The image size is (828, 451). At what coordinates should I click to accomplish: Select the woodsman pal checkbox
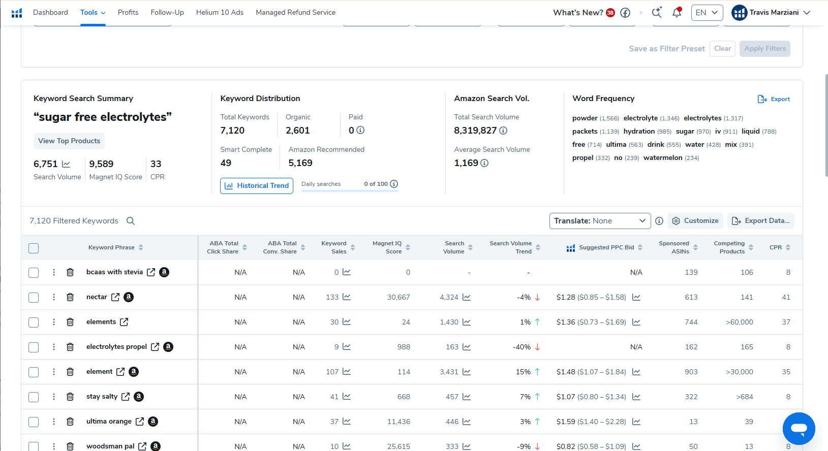coord(34,446)
